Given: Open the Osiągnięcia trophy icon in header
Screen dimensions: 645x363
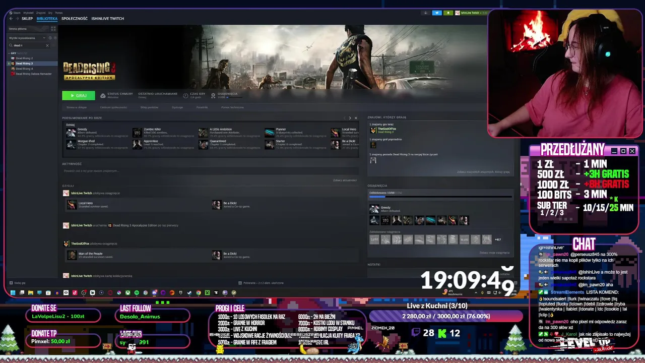Looking at the screenshot, I should pyautogui.click(x=213, y=95).
